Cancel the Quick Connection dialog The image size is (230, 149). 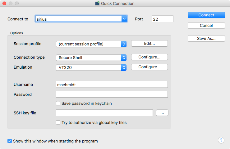click(206, 26)
